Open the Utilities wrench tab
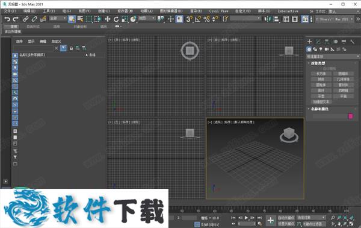 click(x=353, y=42)
